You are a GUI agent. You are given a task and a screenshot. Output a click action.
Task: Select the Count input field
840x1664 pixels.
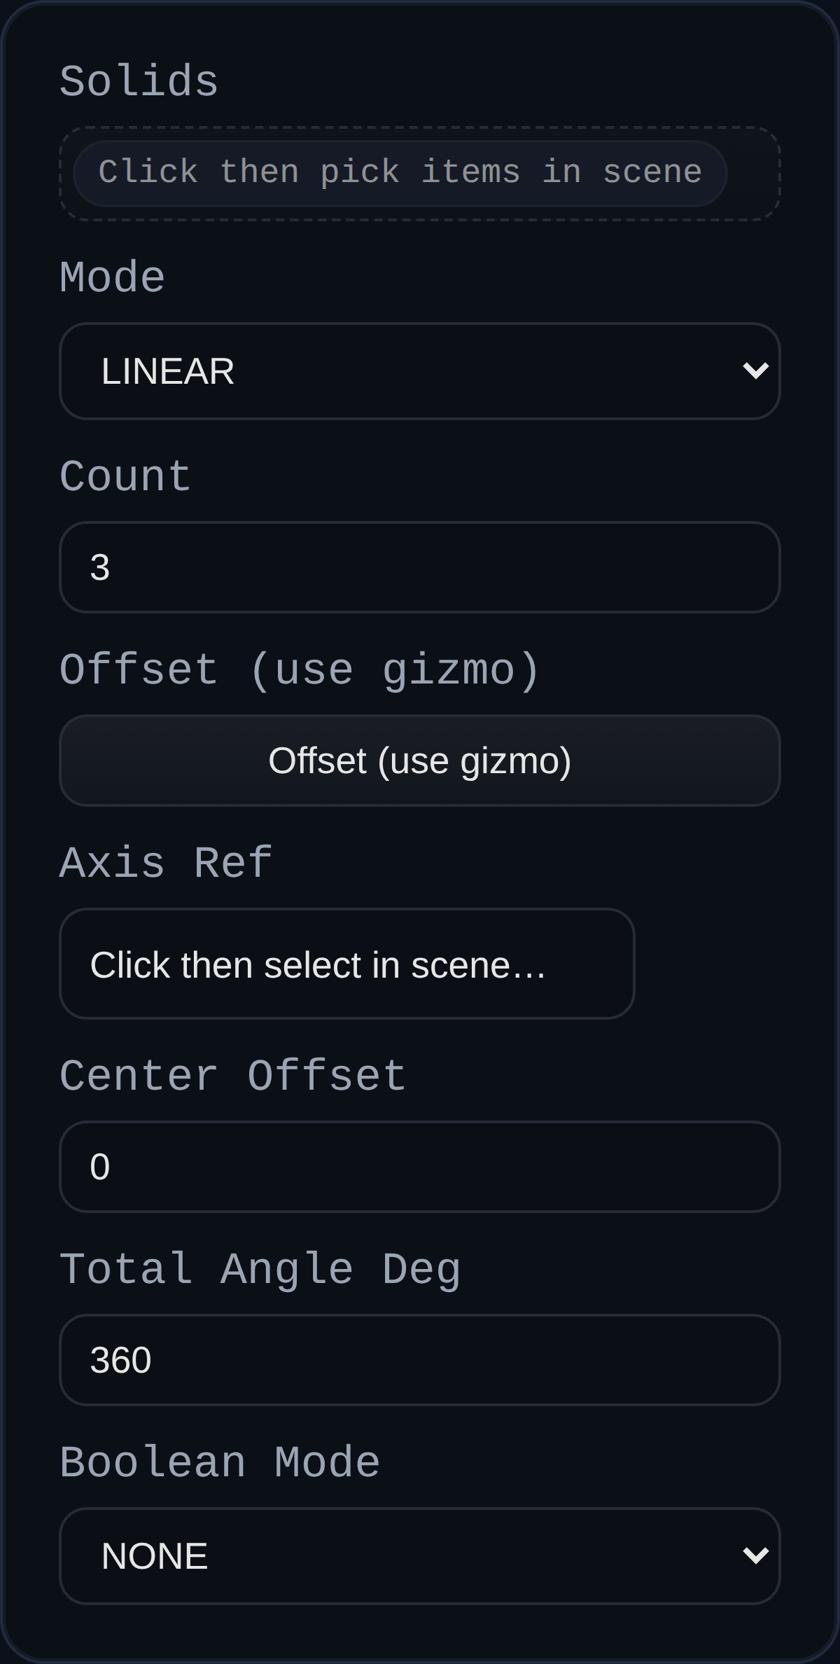420,566
